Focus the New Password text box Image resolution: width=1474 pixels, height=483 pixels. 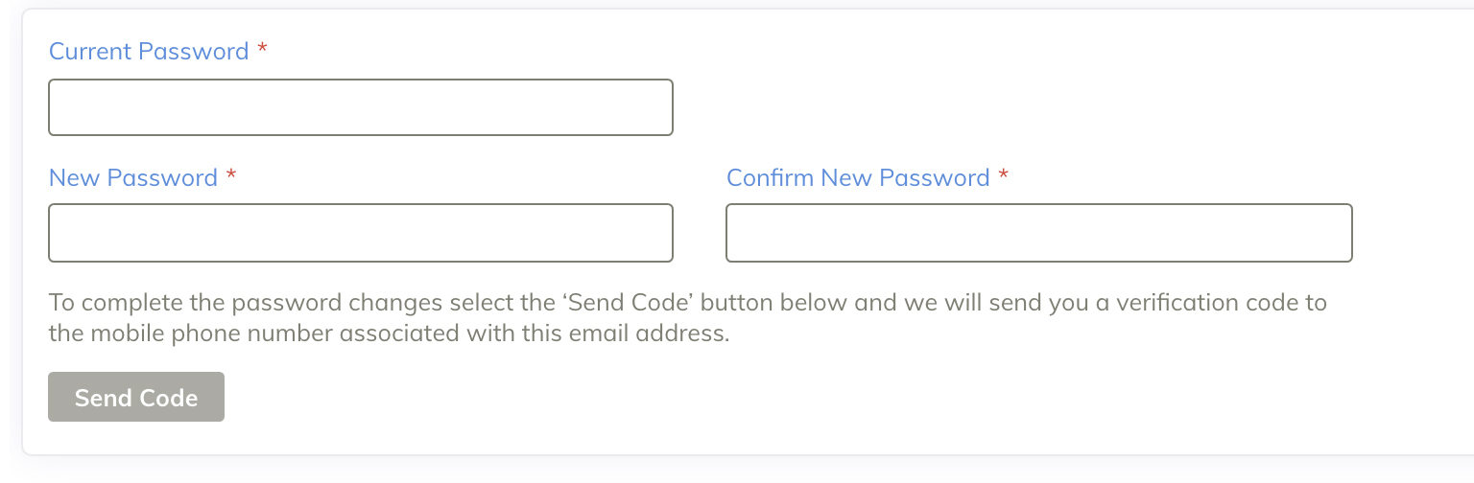pyautogui.click(x=360, y=233)
